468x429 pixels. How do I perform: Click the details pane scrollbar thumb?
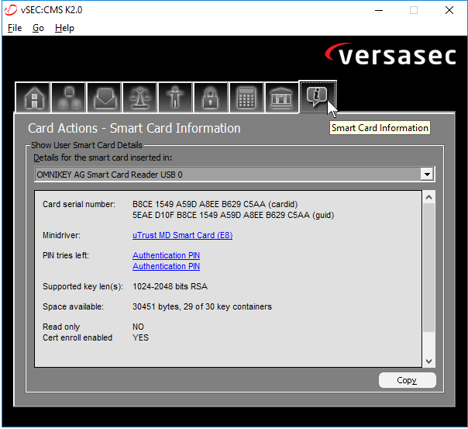[429, 268]
